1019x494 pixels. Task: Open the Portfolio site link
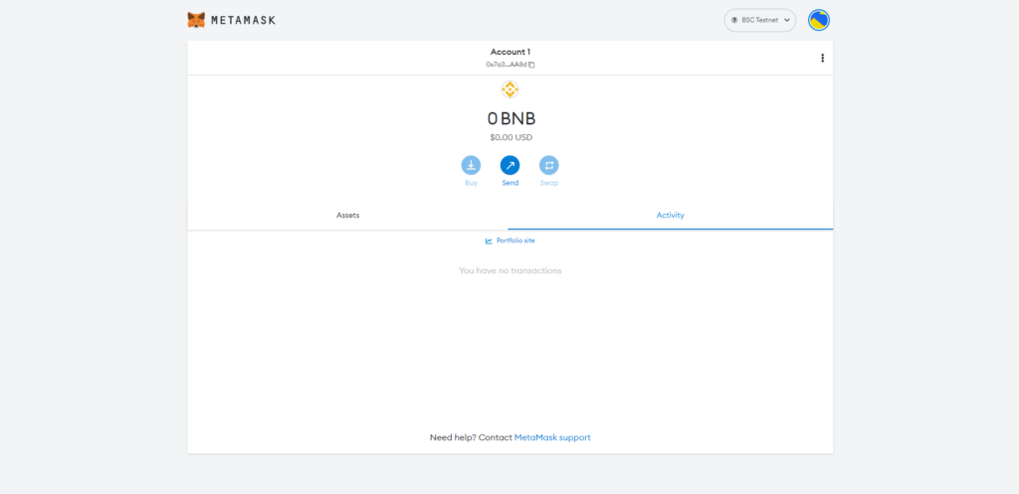click(510, 241)
